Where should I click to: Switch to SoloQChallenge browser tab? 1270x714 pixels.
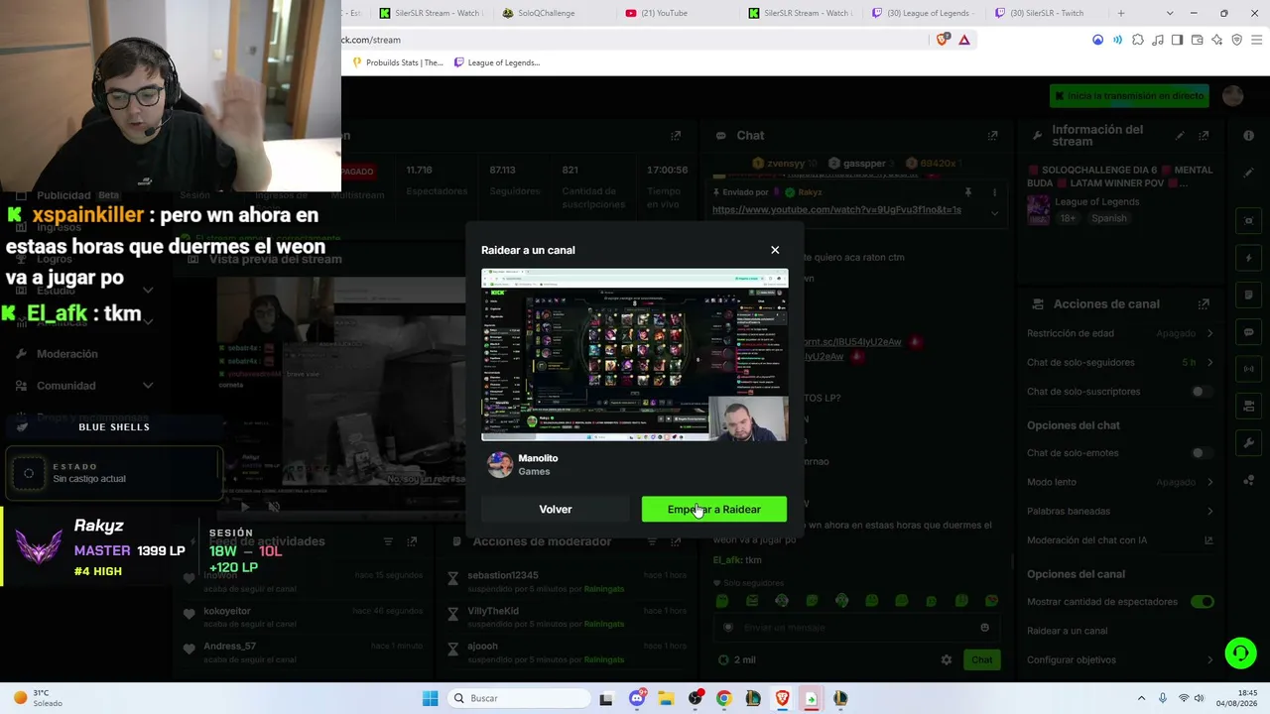click(554, 13)
